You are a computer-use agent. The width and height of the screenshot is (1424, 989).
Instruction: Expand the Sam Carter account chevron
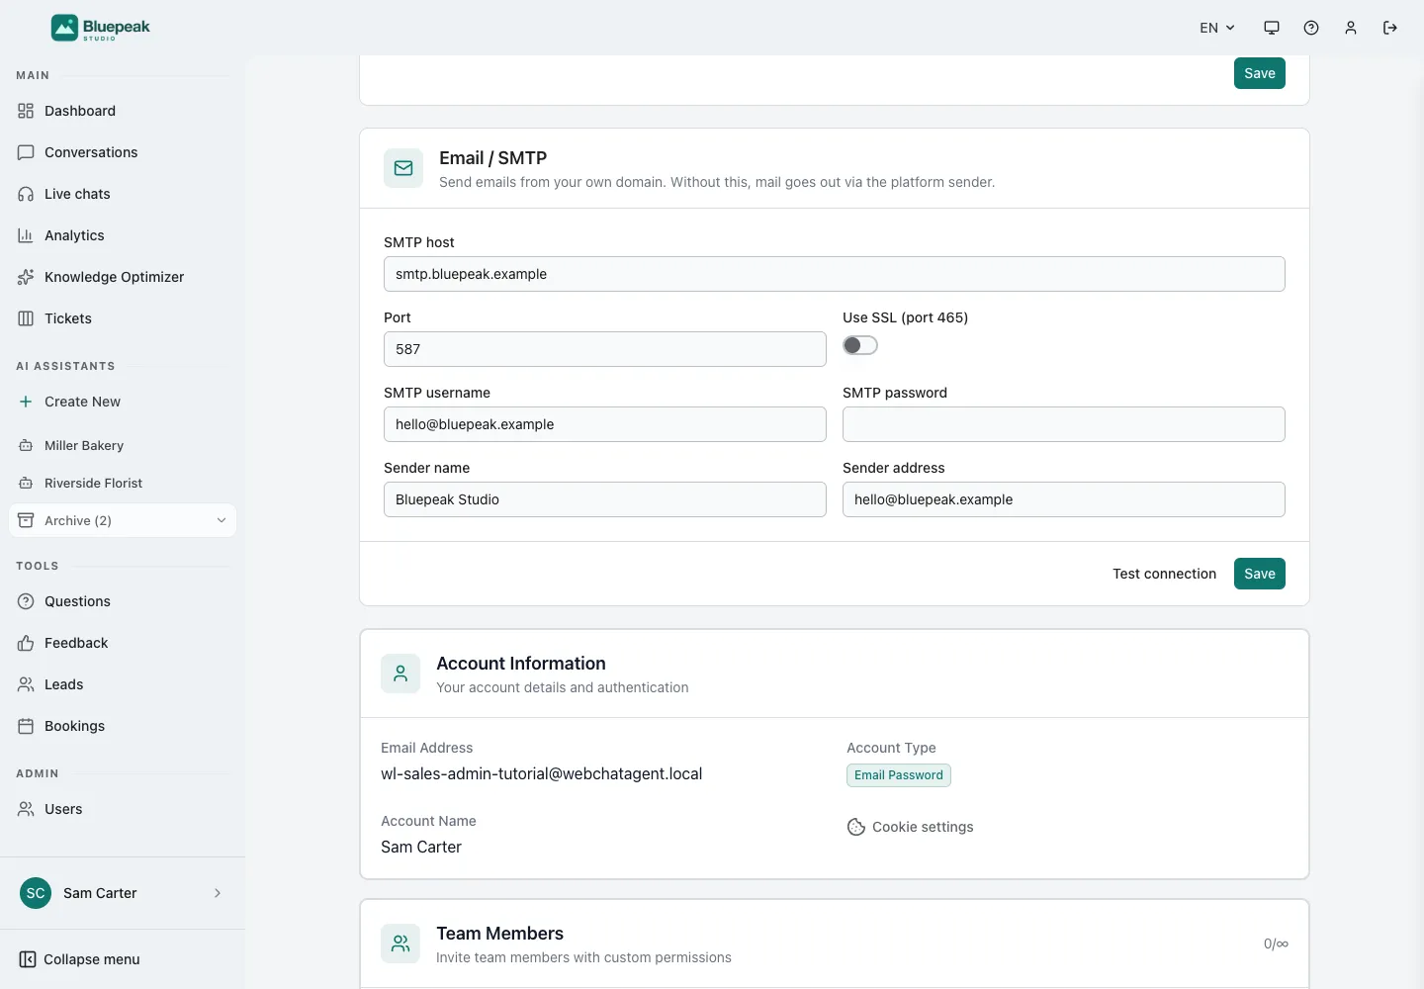(218, 893)
